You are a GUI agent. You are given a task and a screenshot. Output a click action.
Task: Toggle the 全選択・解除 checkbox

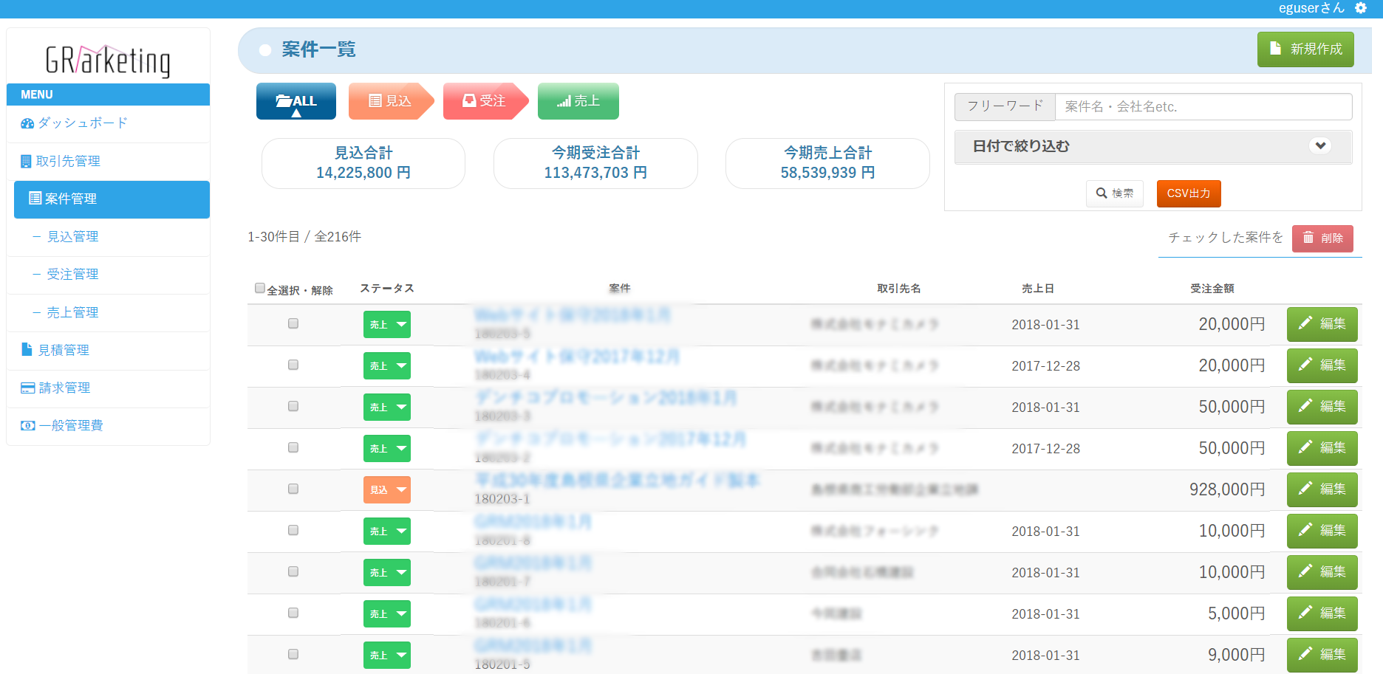[x=259, y=288]
